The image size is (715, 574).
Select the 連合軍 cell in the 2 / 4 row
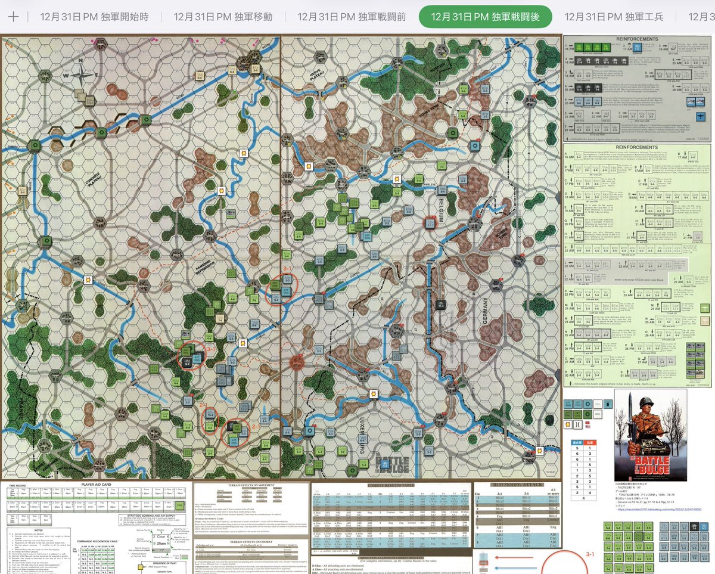pyautogui.click(x=577, y=492)
